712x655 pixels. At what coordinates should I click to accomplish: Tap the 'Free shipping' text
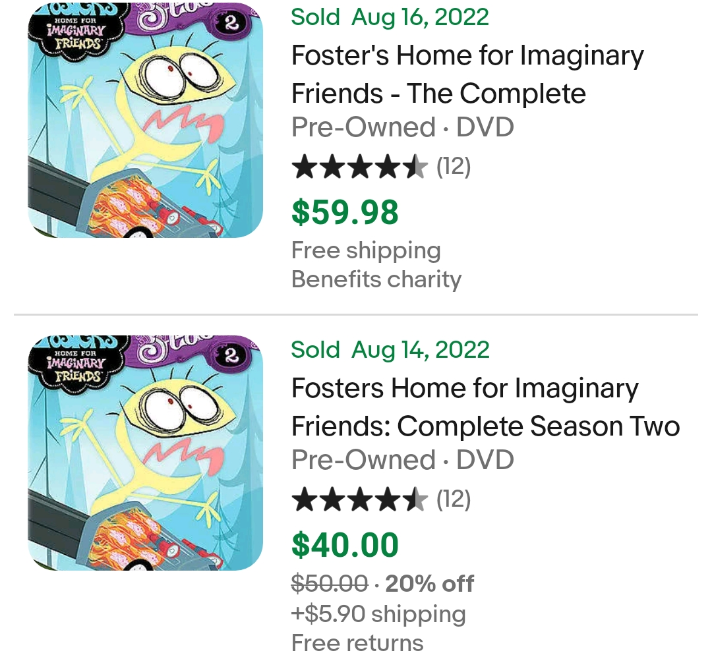pos(366,250)
